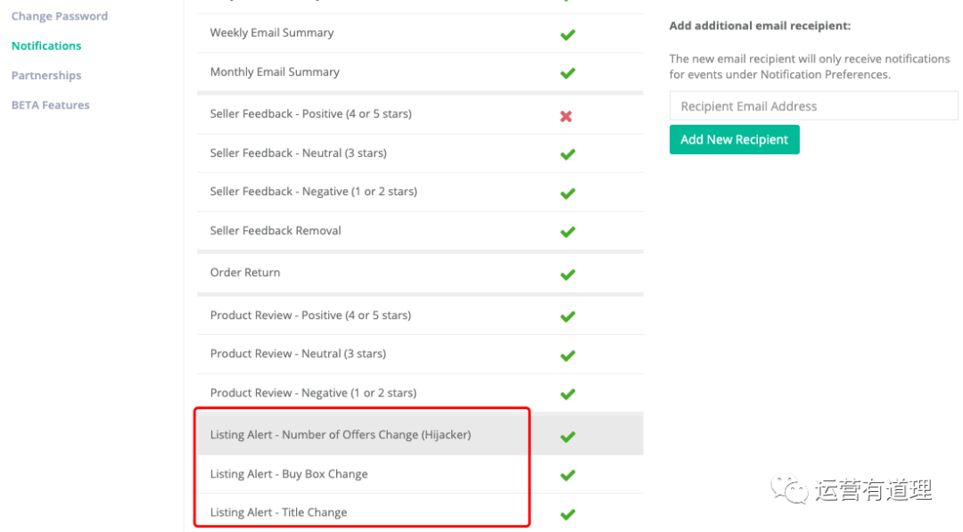963x532 pixels.
Task: Open the Change Password settings page
Action: point(60,16)
